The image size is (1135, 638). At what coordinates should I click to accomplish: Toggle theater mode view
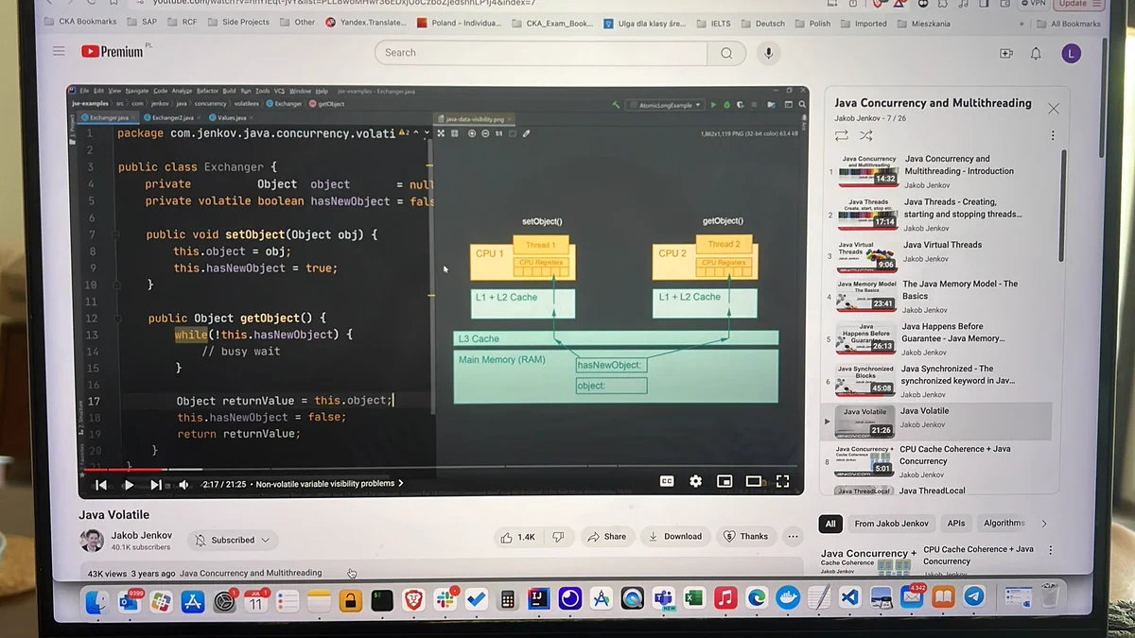(754, 481)
